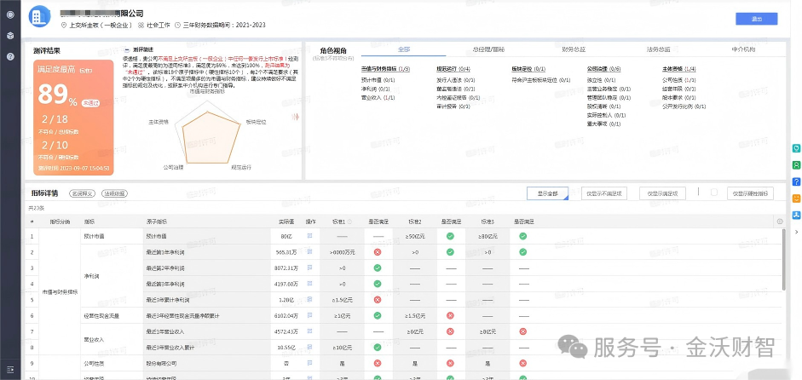
Task: Click the 89% score on the orange card
Action: click(x=56, y=94)
